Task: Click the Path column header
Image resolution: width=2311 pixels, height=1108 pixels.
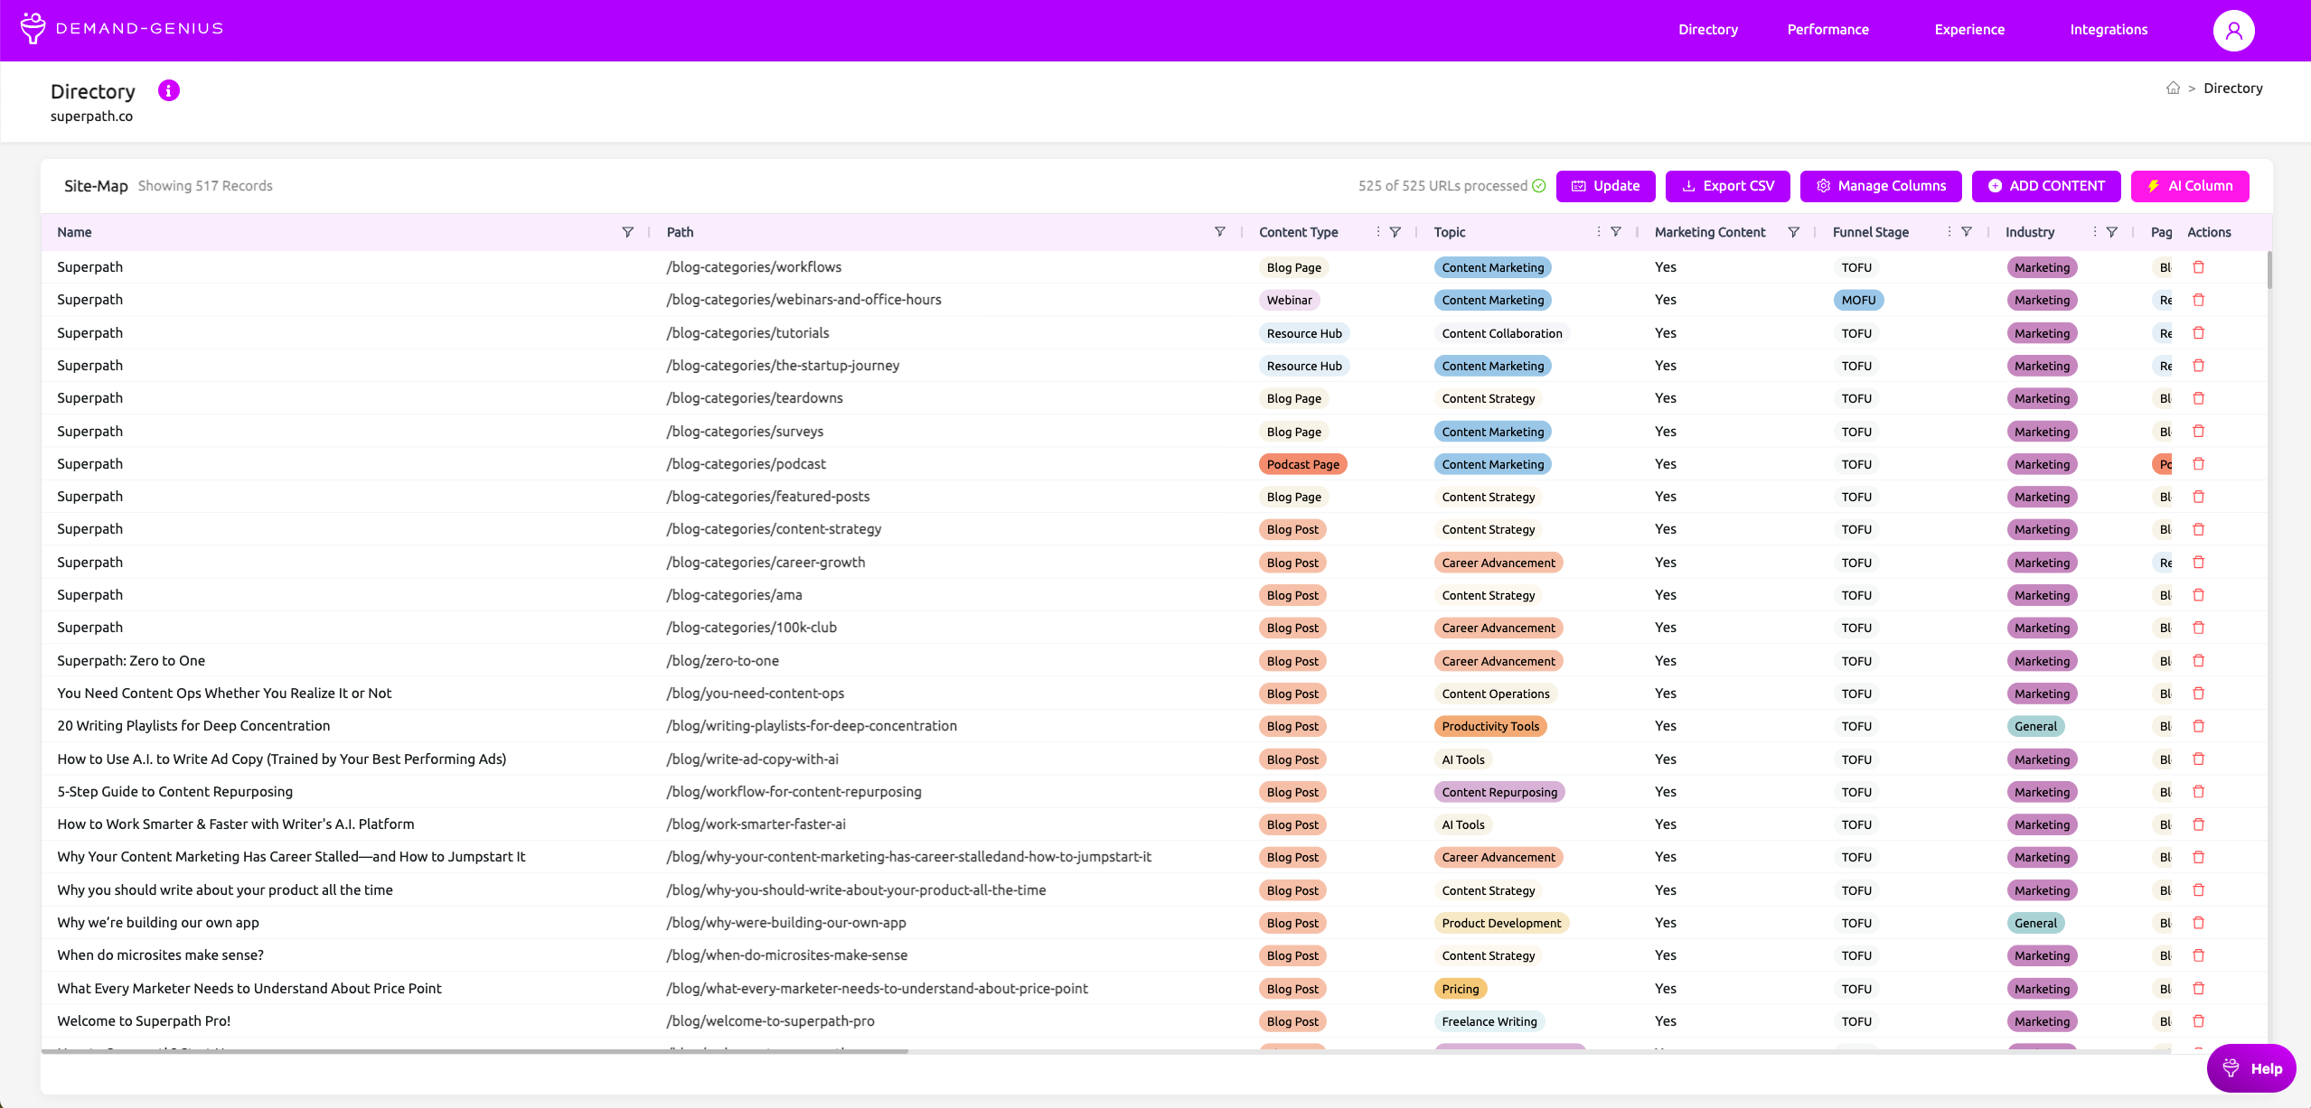Action: pos(680,232)
